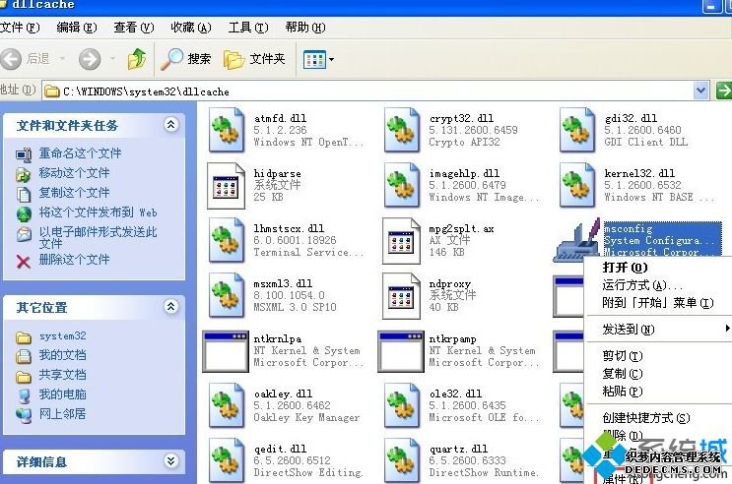Select the gdi32.dll file icon

pyautogui.click(x=578, y=130)
